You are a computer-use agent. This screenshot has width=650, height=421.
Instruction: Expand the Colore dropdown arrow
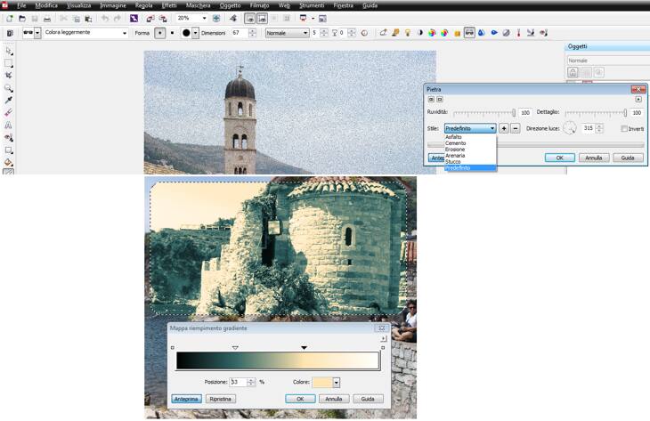coord(337,382)
